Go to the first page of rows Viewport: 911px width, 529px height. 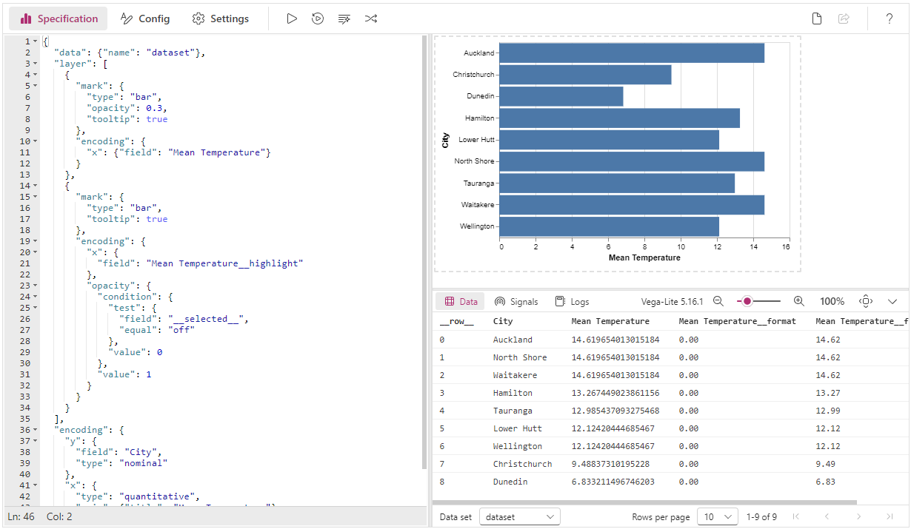click(796, 516)
